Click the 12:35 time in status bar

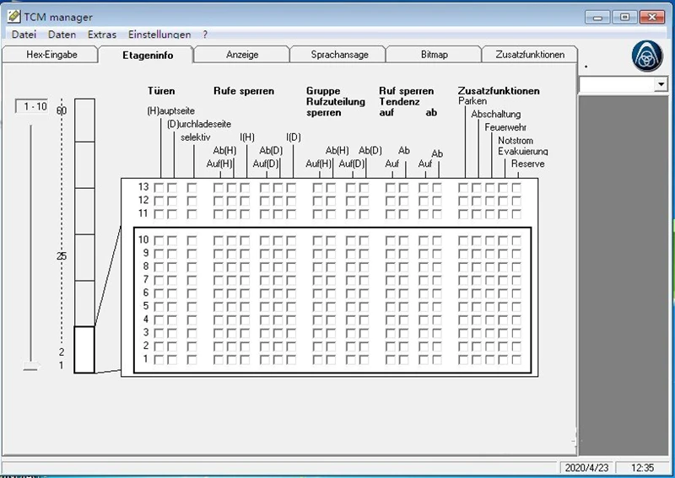tap(643, 468)
